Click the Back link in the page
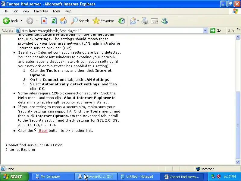 [43, 131]
